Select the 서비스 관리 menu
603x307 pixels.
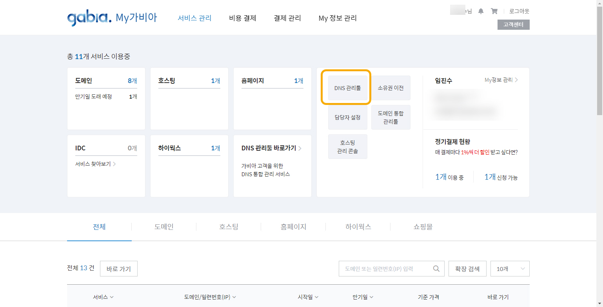point(194,18)
